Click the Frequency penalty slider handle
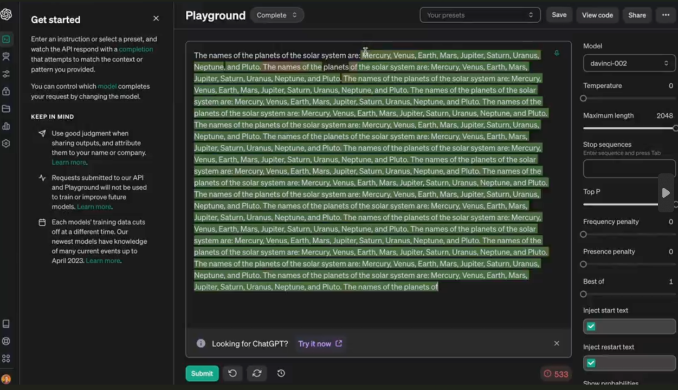The width and height of the screenshot is (678, 390). (x=583, y=235)
